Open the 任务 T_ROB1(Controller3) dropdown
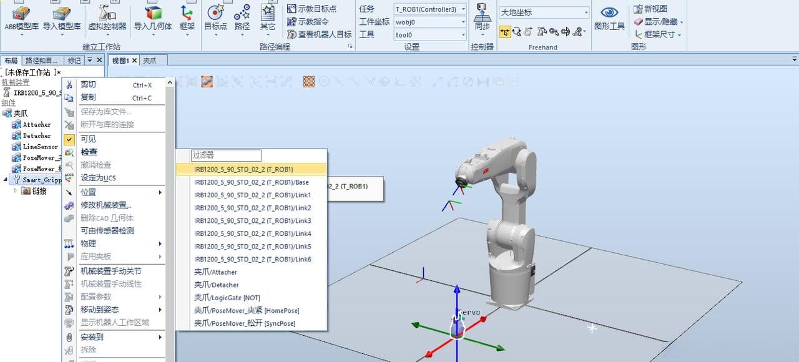This screenshot has height=362, width=799. [x=430, y=9]
